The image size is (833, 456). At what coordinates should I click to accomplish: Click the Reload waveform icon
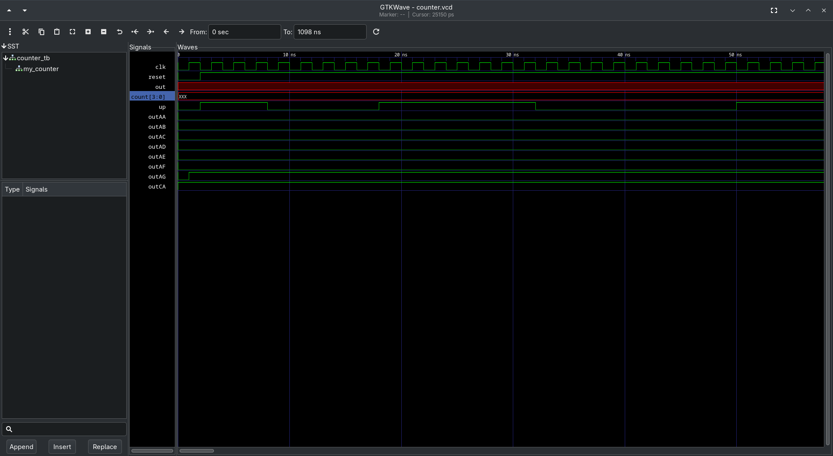(376, 32)
